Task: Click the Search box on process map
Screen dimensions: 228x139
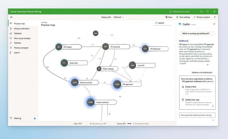Action: click(163, 23)
